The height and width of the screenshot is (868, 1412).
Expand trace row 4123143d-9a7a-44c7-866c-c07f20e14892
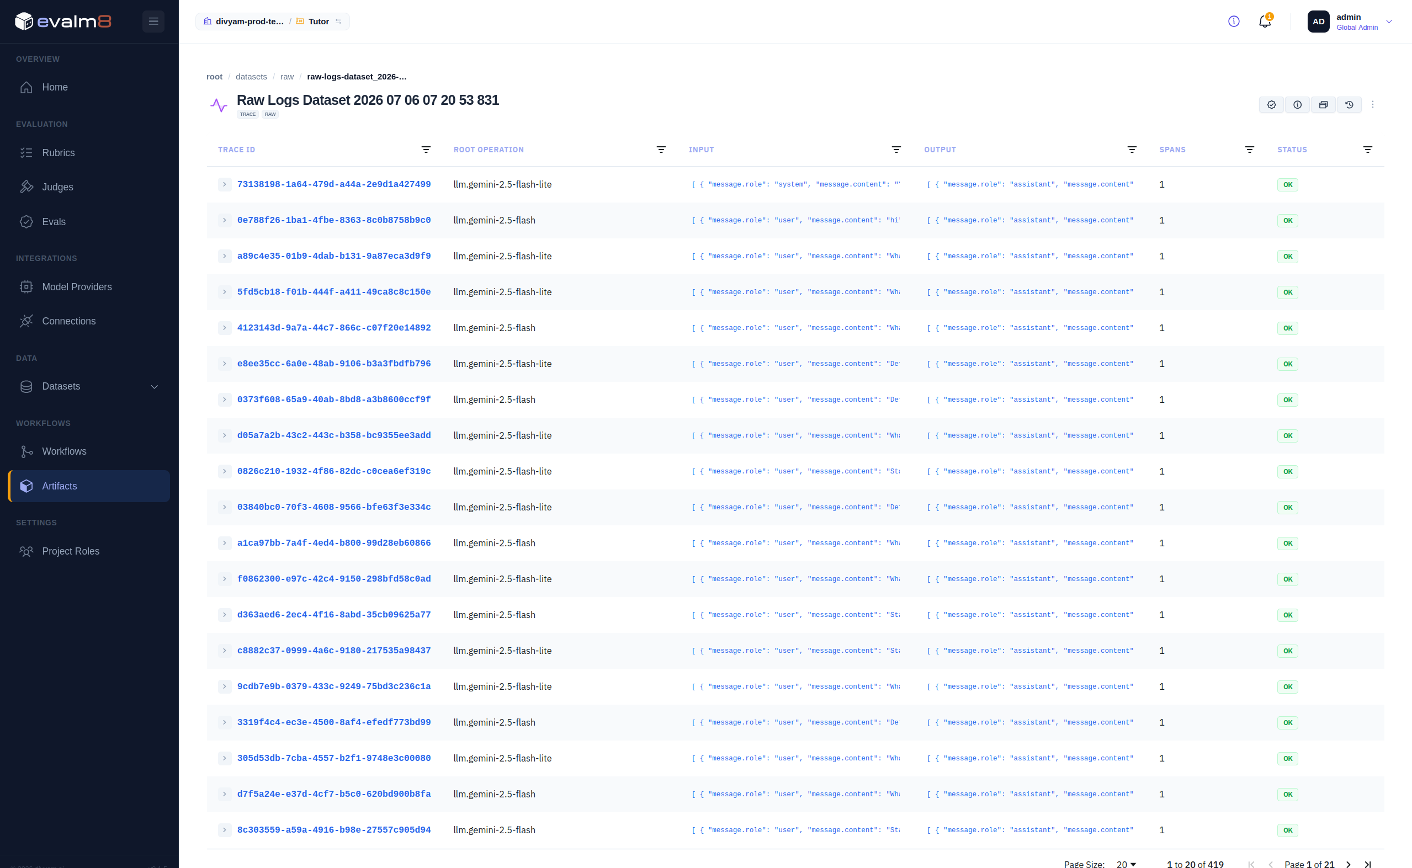coord(225,328)
